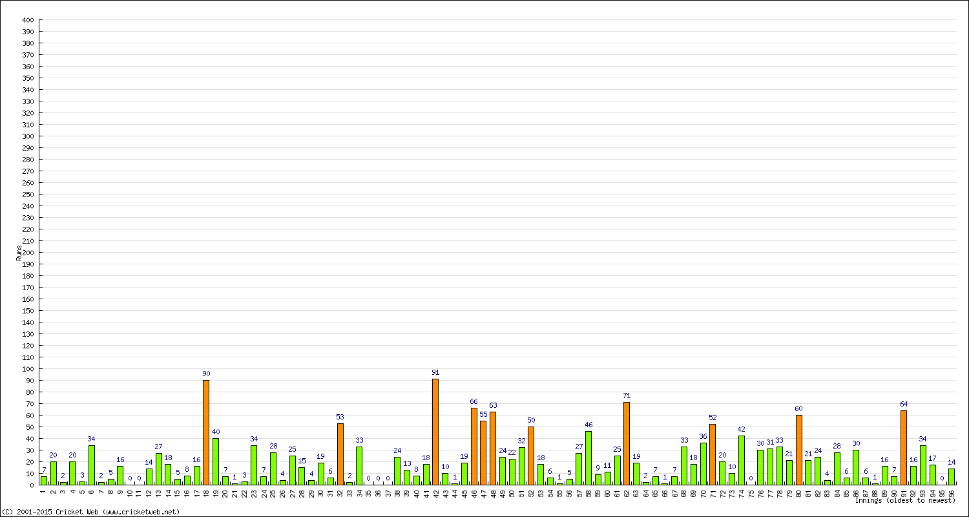Click the orange bar labeled 90

(x=206, y=432)
